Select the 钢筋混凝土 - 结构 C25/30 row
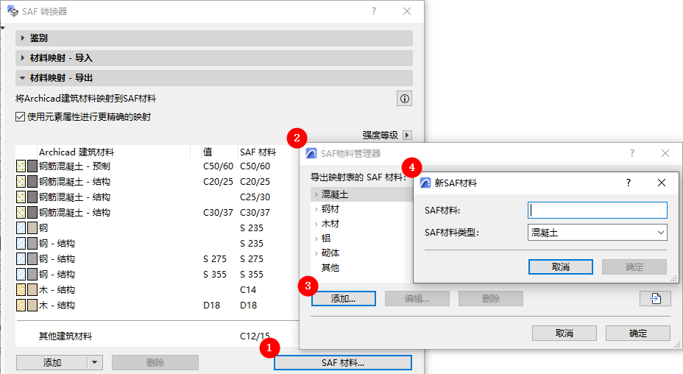The image size is (683, 374). [x=157, y=197]
